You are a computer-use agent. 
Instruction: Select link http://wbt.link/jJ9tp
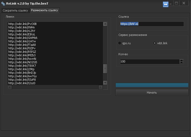(21, 69)
